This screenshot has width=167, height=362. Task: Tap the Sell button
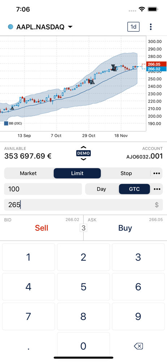[42, 228]
